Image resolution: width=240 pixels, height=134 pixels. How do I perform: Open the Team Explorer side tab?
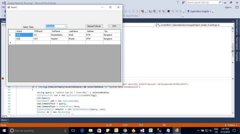237,43
